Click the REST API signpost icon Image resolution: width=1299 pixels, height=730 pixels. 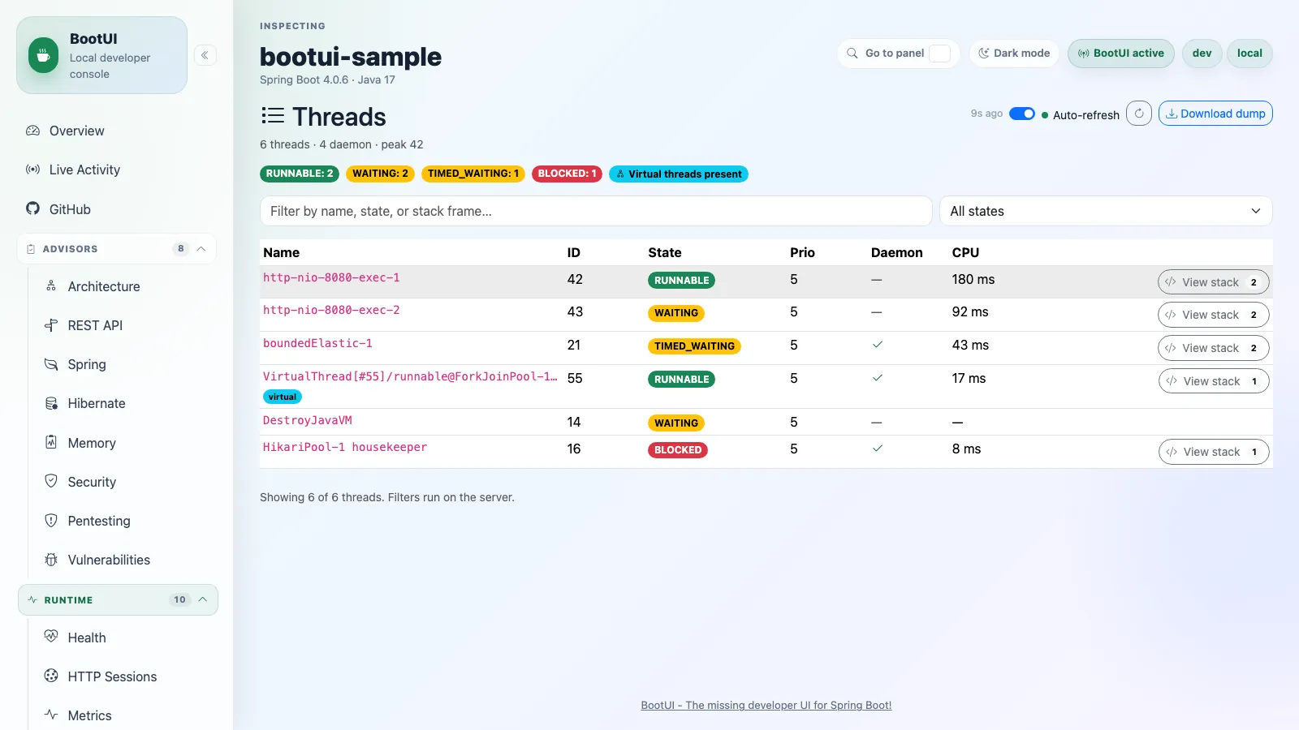tap(51, 325)
